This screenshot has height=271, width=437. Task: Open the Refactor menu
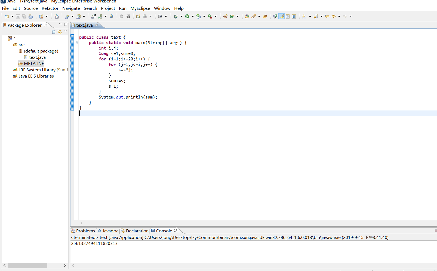pos(50,8)
